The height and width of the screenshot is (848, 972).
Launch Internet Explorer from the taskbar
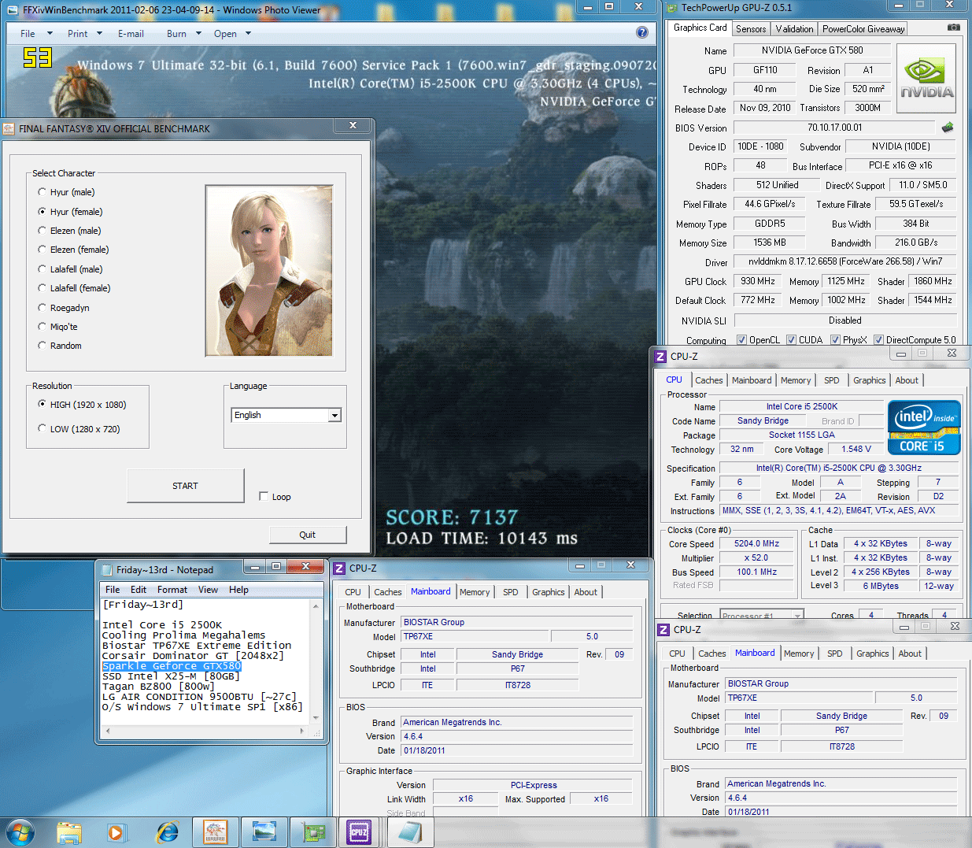point(167,831)
